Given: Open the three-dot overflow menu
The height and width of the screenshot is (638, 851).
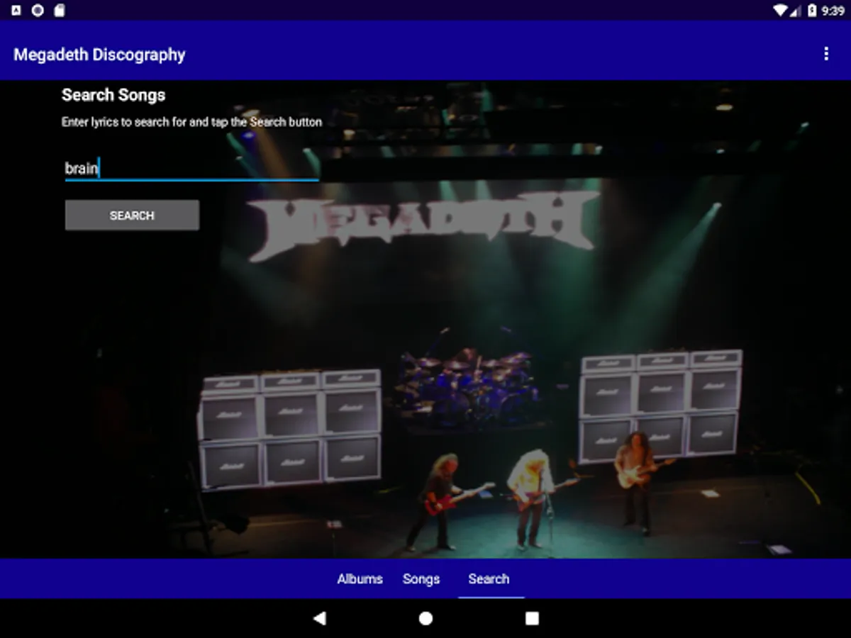Looking at the screenshot, I should click(x=825, y=54).
